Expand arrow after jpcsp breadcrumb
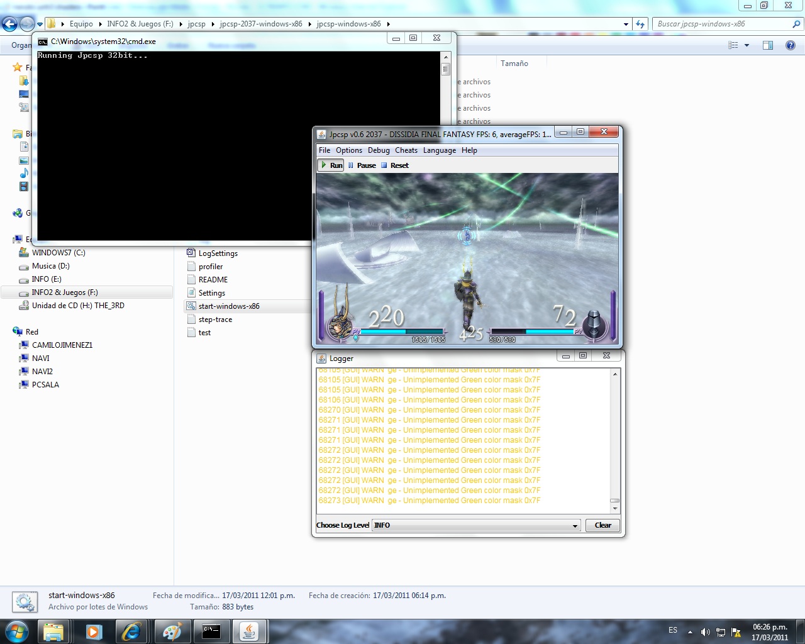Viewport: 805px width, 644px height. 213,24
